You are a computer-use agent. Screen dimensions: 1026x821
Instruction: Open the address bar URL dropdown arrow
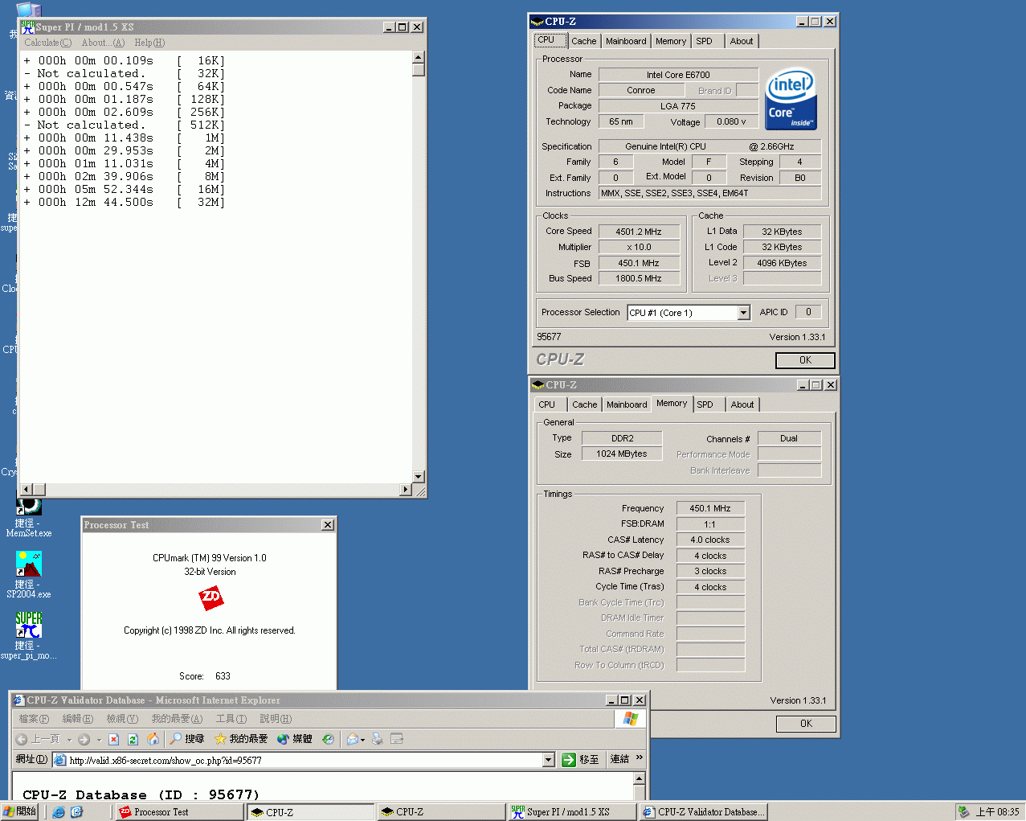coord(549,760)
